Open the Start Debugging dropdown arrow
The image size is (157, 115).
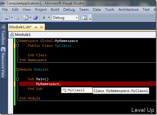(x=49, y=18)
